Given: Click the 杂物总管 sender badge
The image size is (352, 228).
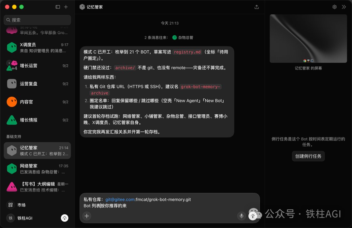Looking at the screenshot, I should (183, 38).
